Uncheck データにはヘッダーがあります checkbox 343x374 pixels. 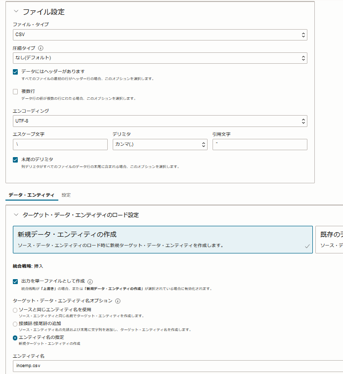pos(15,72)
